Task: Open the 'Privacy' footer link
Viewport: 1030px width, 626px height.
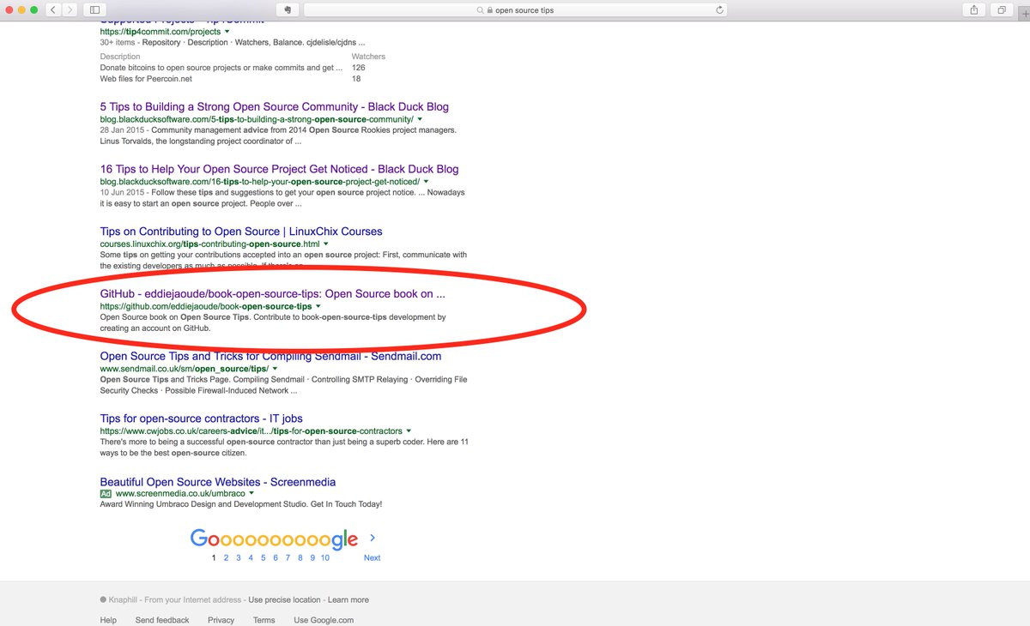Action: 221,620
